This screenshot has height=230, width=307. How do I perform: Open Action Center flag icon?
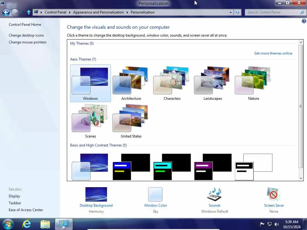point(262,224)
